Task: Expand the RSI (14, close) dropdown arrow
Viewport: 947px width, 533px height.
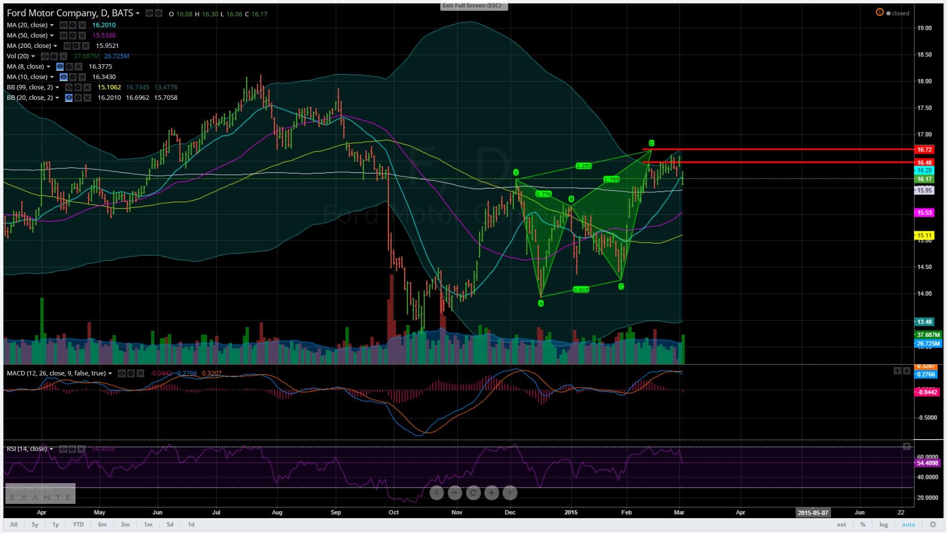Action: click(x=51, y=449)
